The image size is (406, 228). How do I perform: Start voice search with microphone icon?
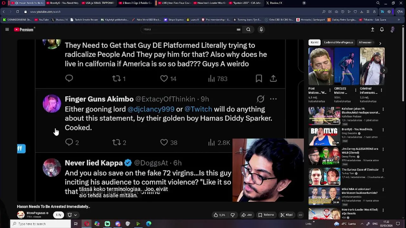[261, 29]
